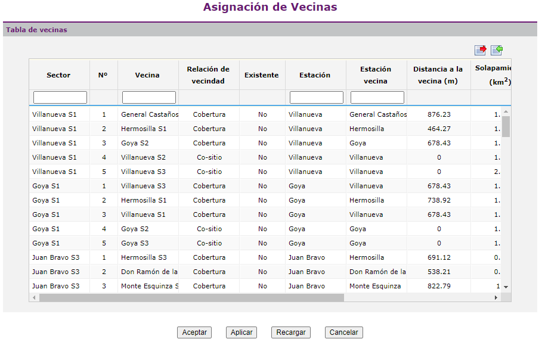The height and width of the screenshot is (342, 542).
Task: Select distance value 822.79
Action: point(439,286)
